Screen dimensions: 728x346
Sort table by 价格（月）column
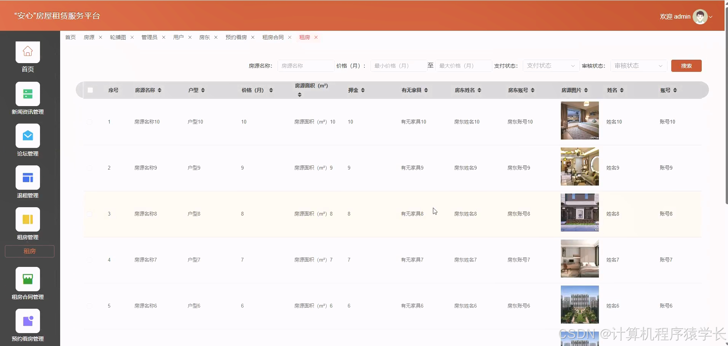[271, 90]
